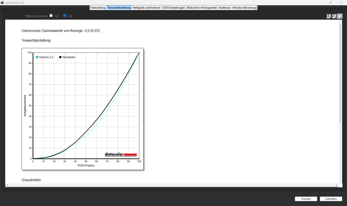
Task: Go to the Bildschirm-Homogenität tab
Action: coord(202,8)
